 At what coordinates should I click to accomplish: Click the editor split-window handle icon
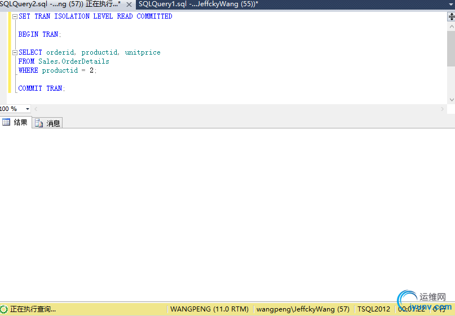pyautogui.click(x=451, y=16)
